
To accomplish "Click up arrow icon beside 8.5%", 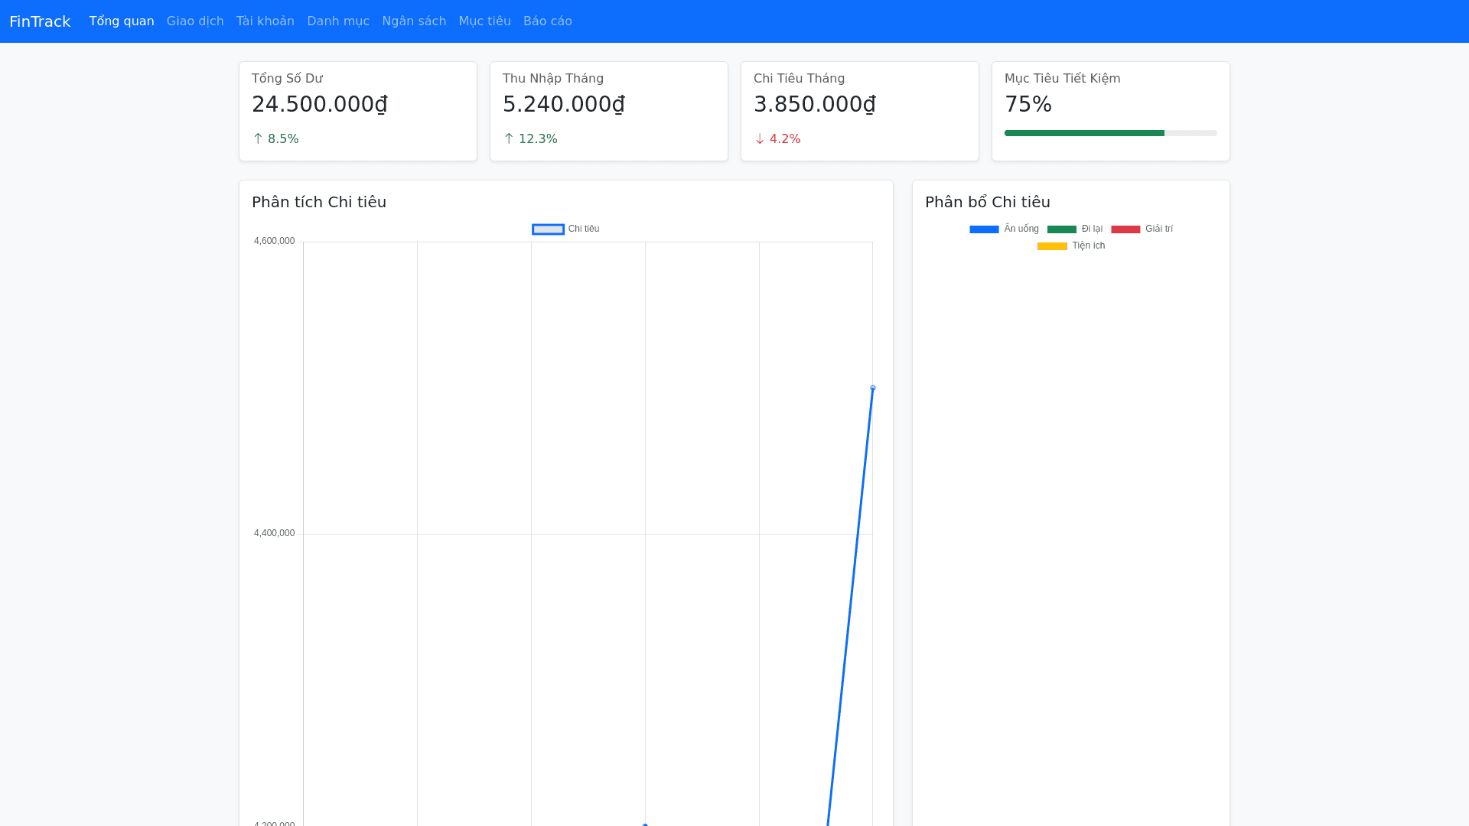I will pos(258,138).
